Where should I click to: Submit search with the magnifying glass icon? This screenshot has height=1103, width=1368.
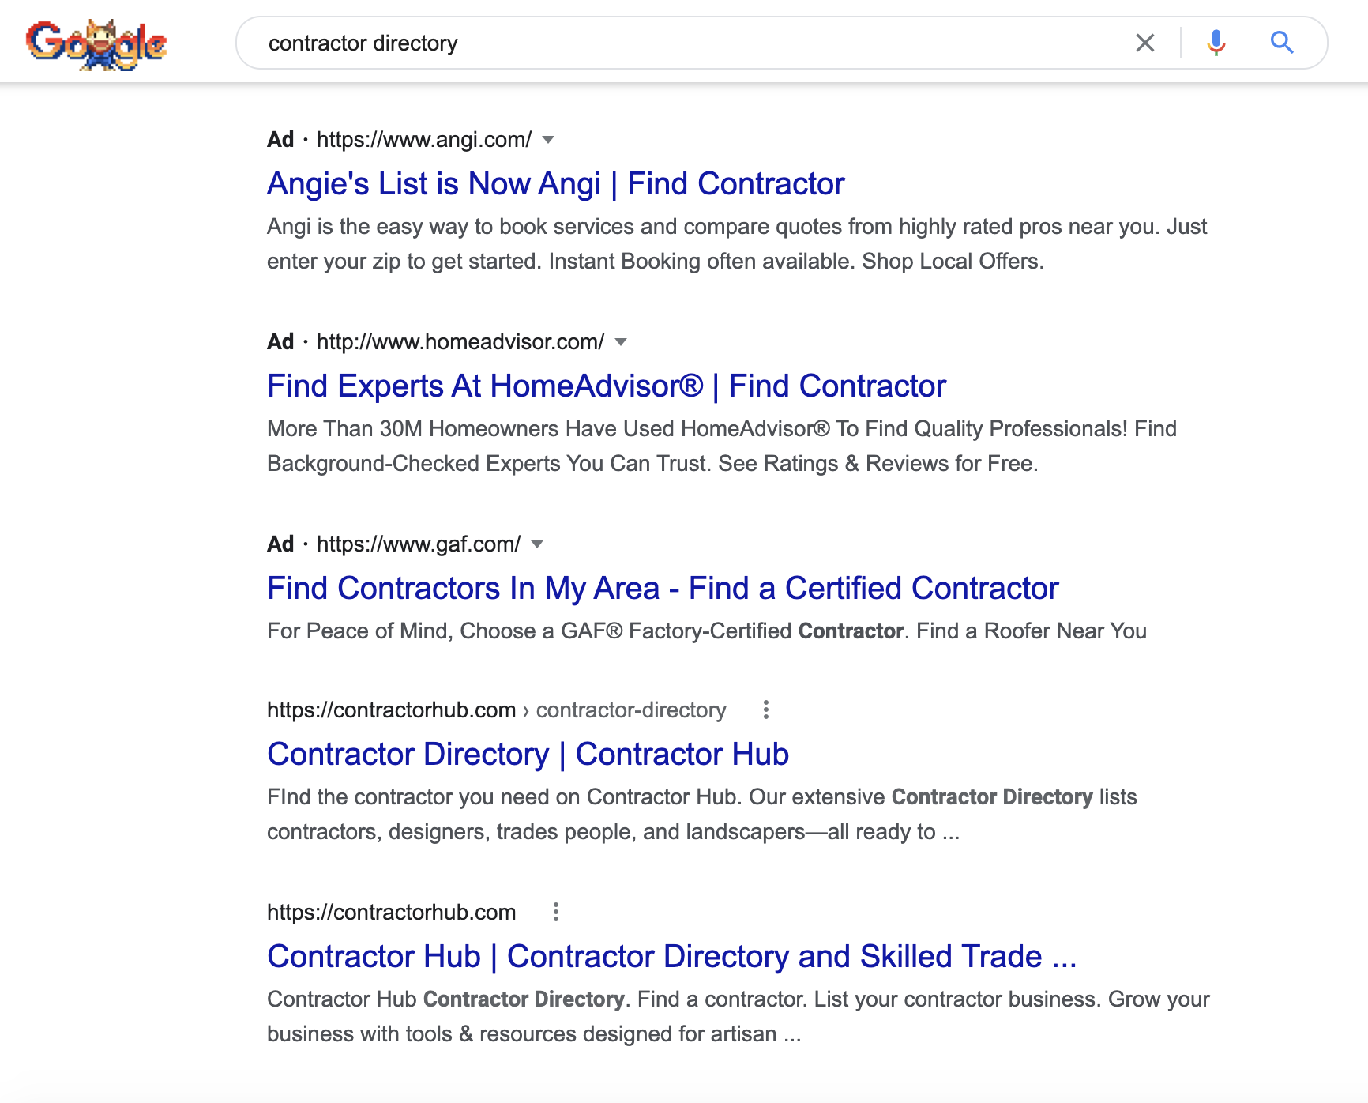(x=1282, y=43)
